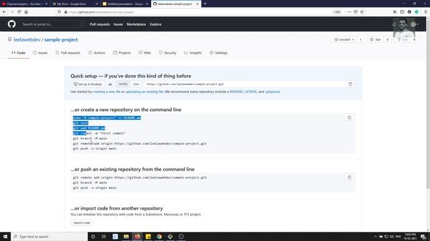Select SSH clone protocol
The width and height of the screenshot is (430, 241).
[136, 84]
